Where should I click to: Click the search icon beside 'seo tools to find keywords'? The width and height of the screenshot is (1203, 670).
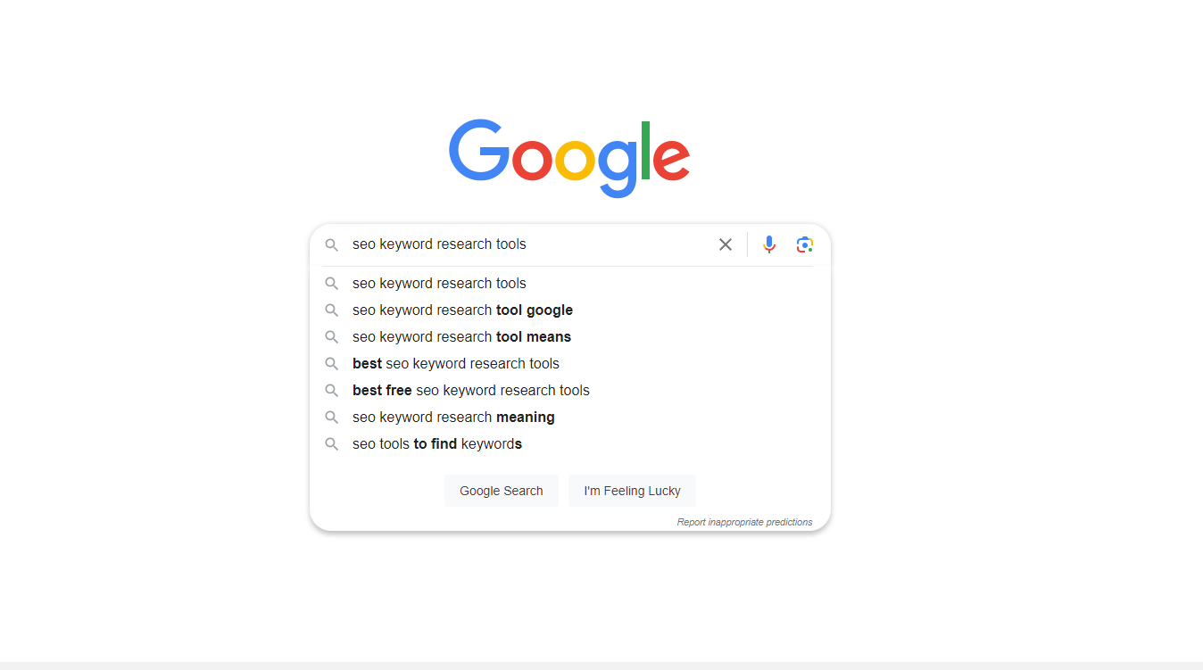click(x=331, y=443)
